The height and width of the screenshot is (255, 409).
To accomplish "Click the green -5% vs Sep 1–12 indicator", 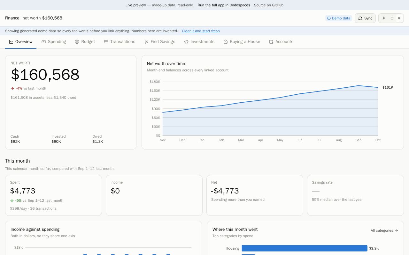I will (37, 200).
